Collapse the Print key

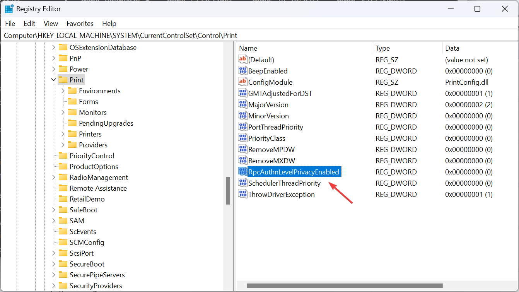53,80
